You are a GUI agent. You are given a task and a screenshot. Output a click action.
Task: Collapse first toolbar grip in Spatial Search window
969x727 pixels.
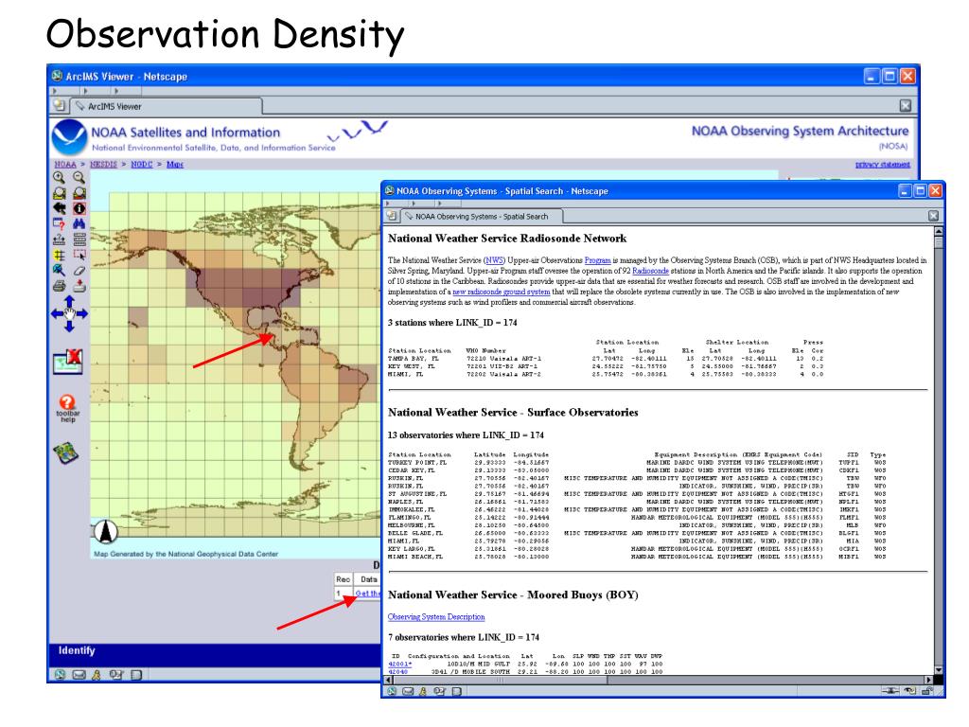(x=387, y=203)
